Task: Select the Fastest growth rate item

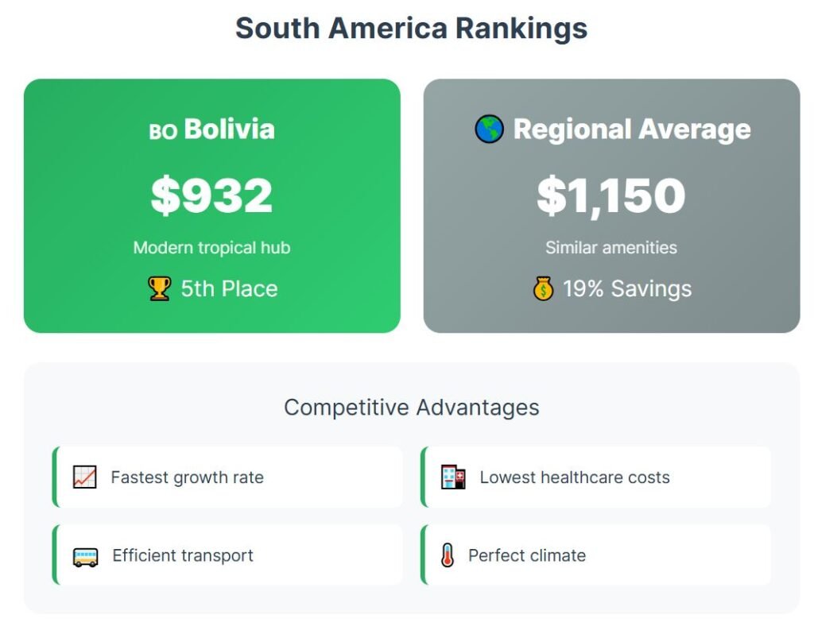Action: (187, 477)
